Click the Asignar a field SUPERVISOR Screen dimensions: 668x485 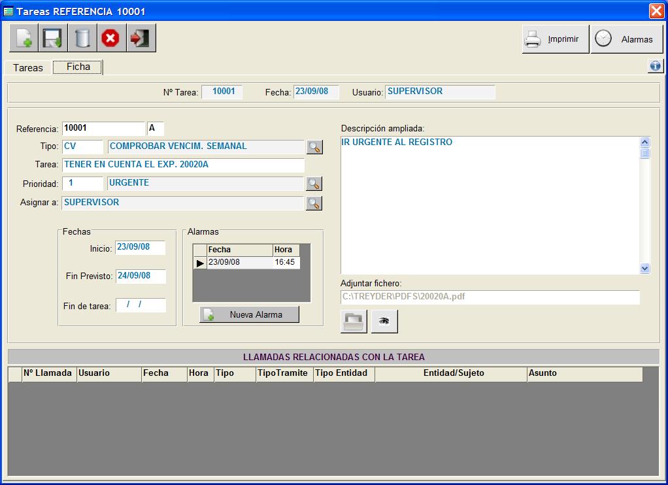(x=183, y=203)
